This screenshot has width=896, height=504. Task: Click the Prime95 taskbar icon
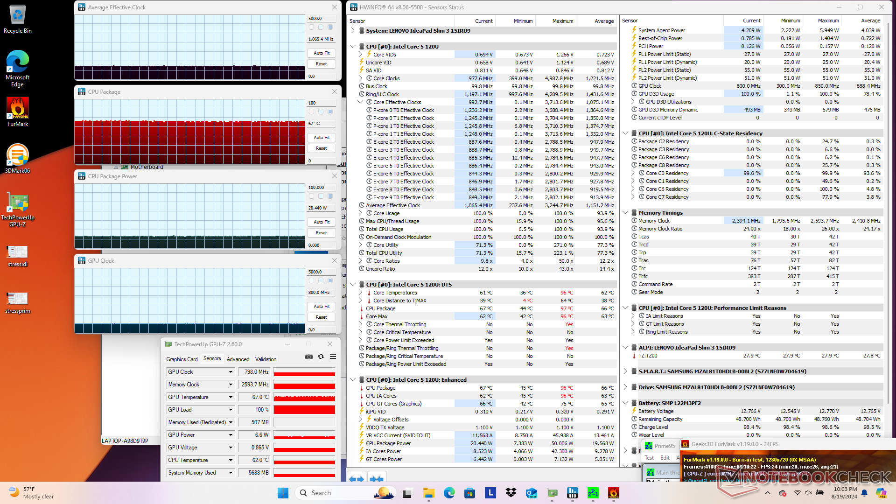(x=593, y=493)
